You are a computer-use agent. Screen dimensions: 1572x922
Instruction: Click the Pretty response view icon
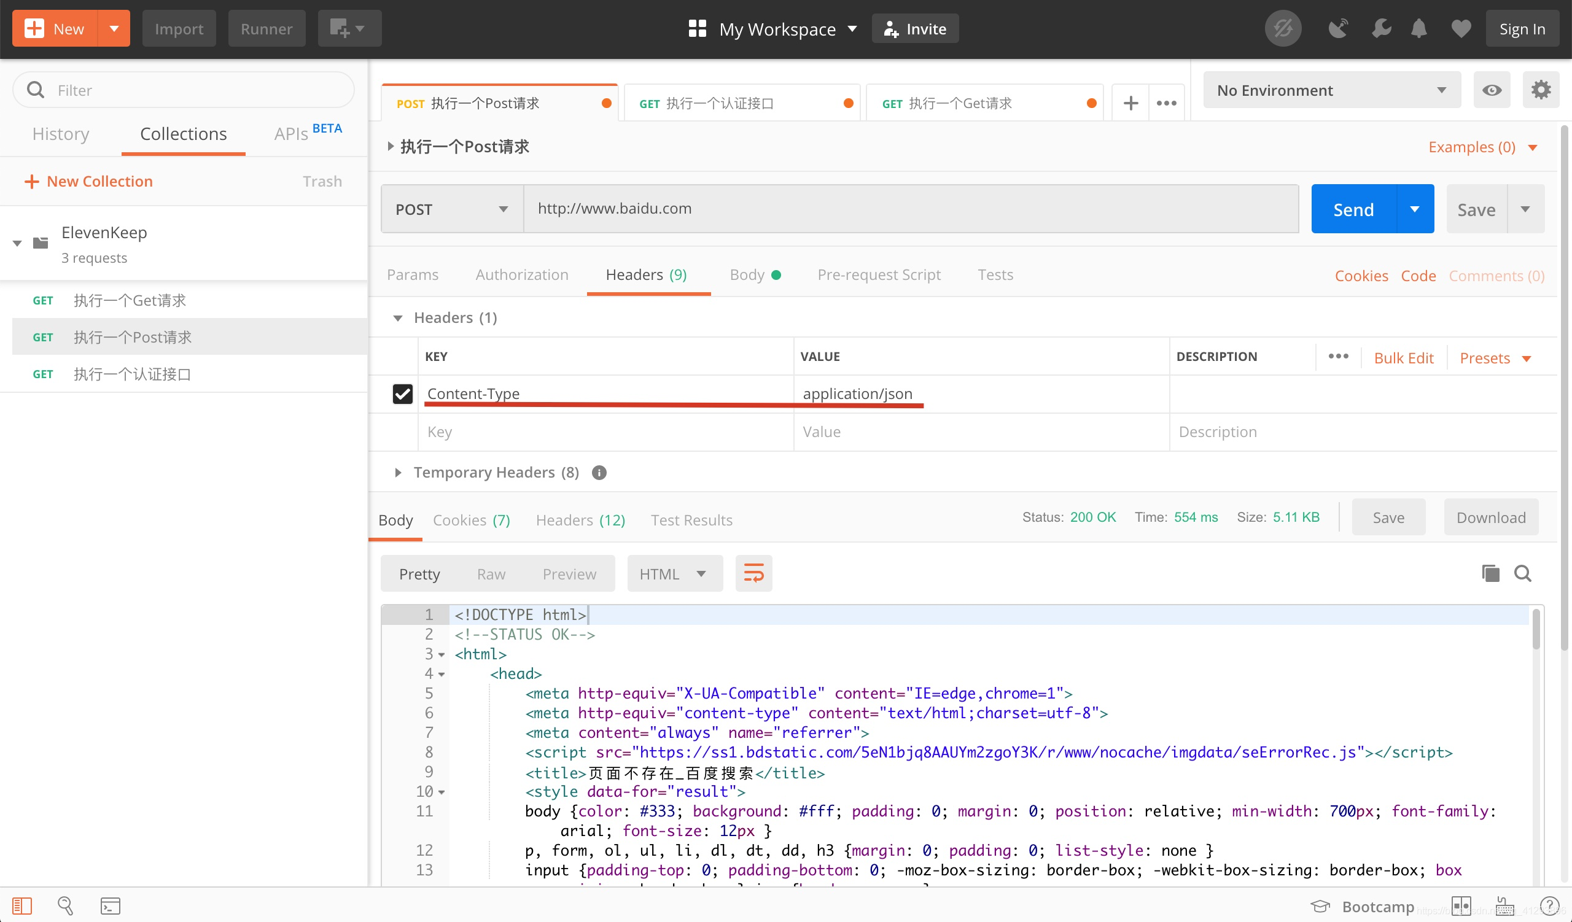pos(418,573)
